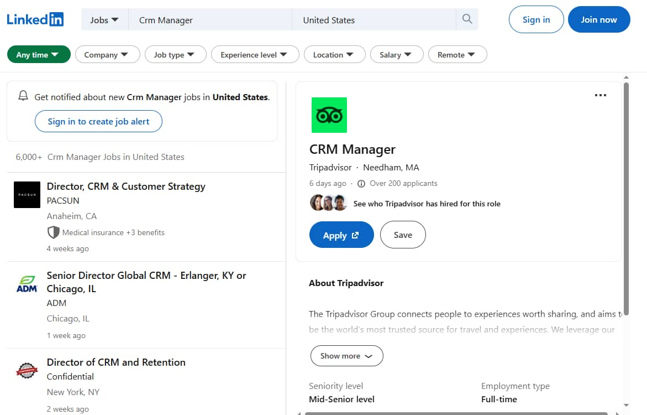Click the medical insurance shield icon

pos(53,232)
